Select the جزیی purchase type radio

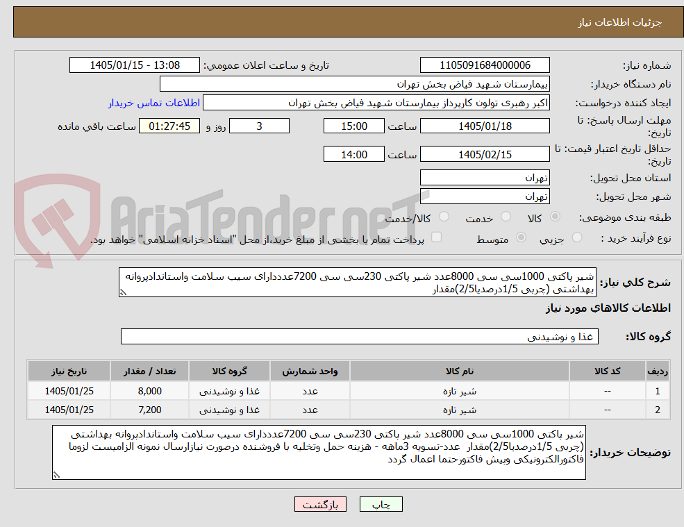tap(577, 237)
